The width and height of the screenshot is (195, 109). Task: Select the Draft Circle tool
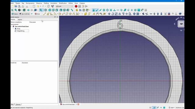point(60,14)
